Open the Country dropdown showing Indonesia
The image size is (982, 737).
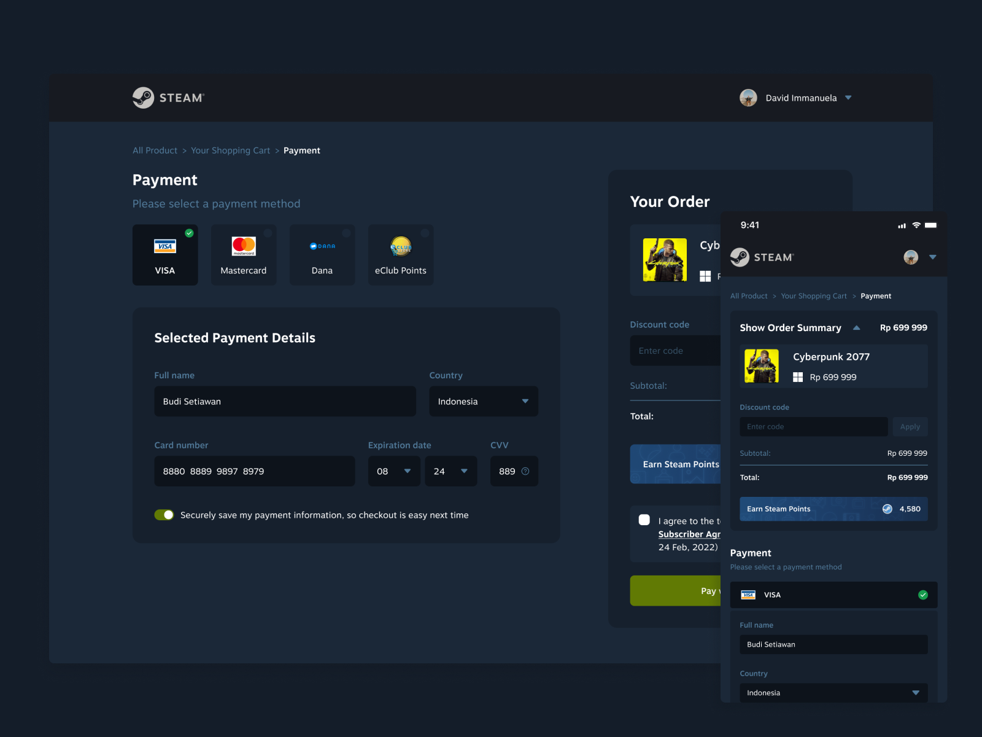483,401
